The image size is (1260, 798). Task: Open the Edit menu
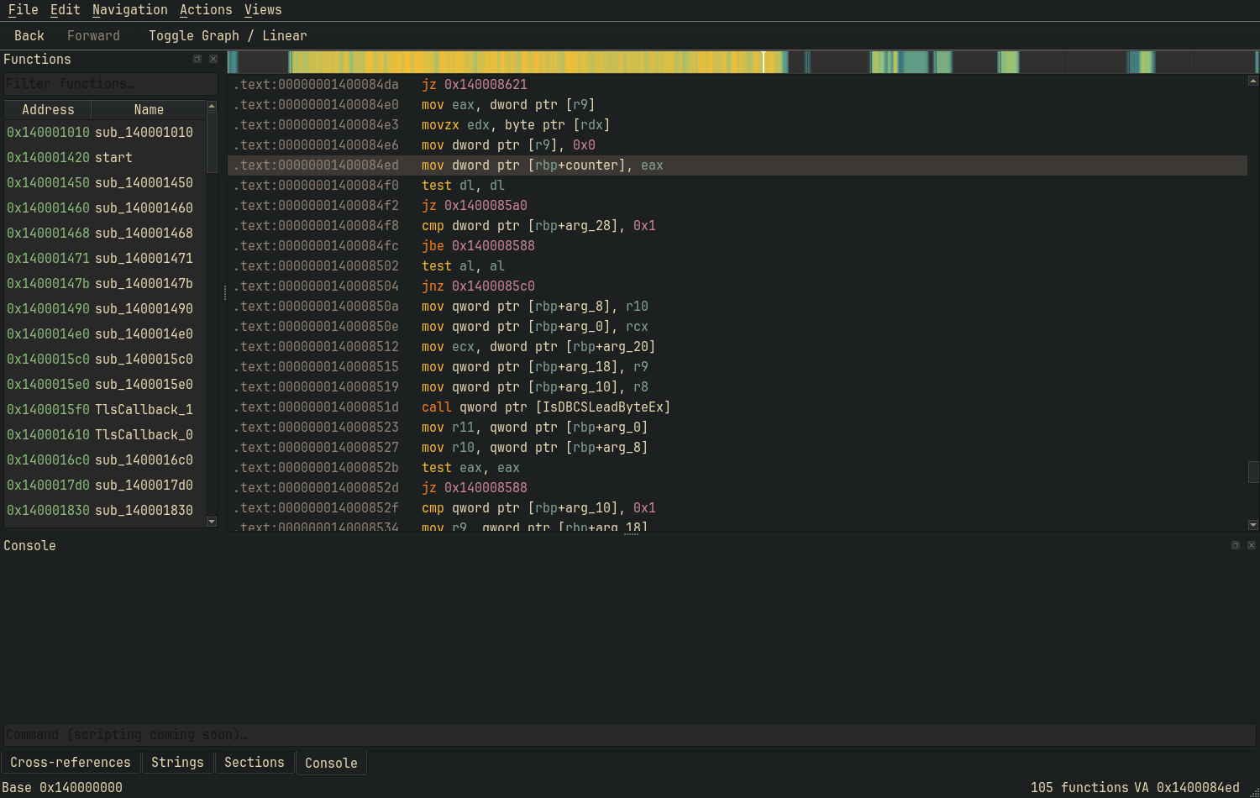coord(65,10)
